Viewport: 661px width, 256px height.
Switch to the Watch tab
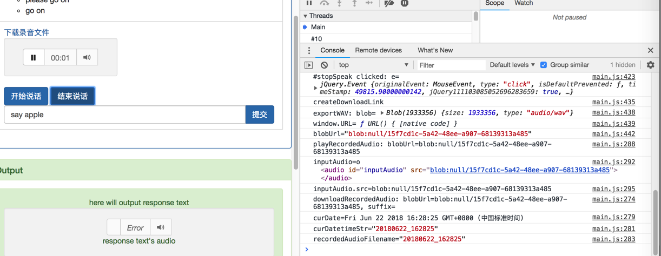coord(524,3)
